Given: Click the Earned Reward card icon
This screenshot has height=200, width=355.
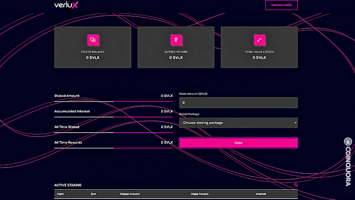Looking at the screenshot, I should click(x=177, y=40).
